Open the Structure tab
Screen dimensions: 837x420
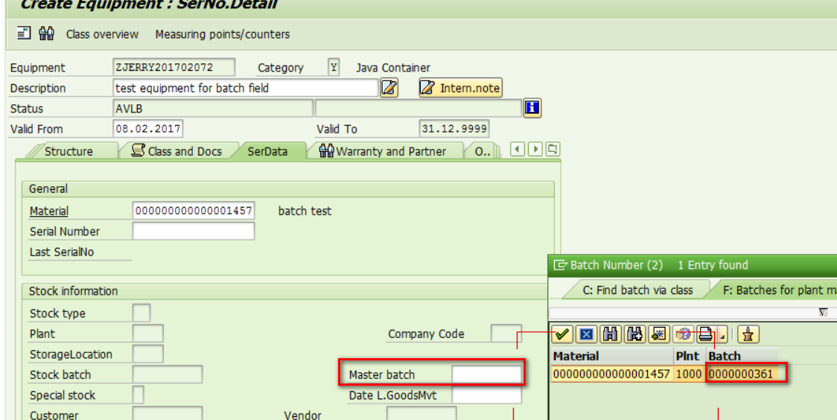[x=69, y=151]
